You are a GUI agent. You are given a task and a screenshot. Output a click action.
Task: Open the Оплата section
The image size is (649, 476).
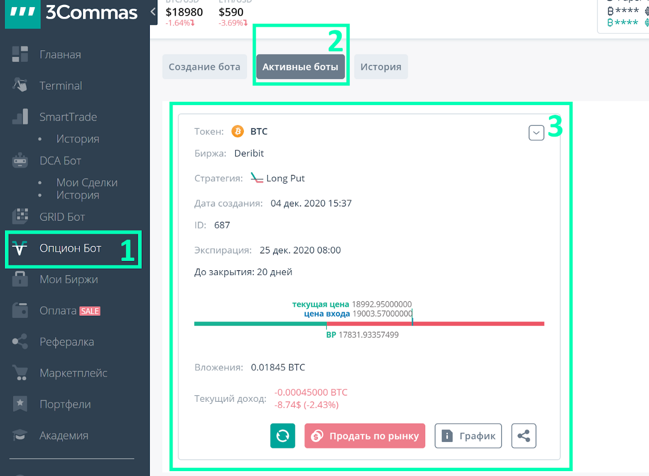point(58,311)
